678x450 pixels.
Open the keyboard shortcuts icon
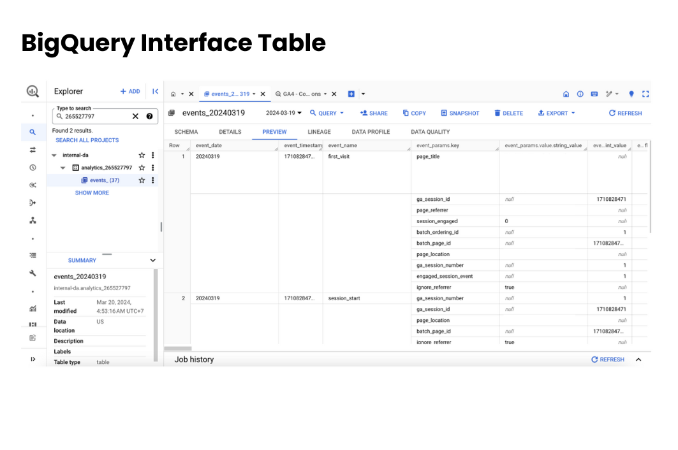pyautogui.click(x=594, y=94)
